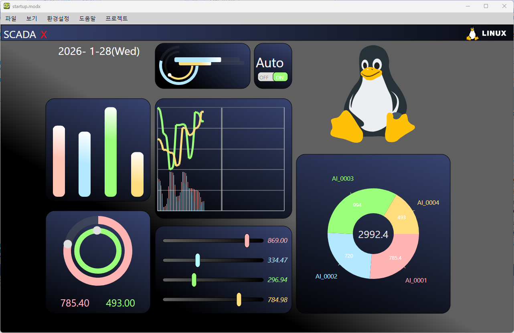Click the gray knob on the green ring
This screenshot has height=333, width=514.
pos(97,230)
